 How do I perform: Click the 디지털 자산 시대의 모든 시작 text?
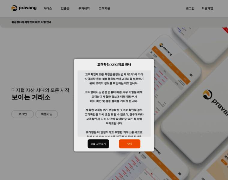[x=40, y=90]
